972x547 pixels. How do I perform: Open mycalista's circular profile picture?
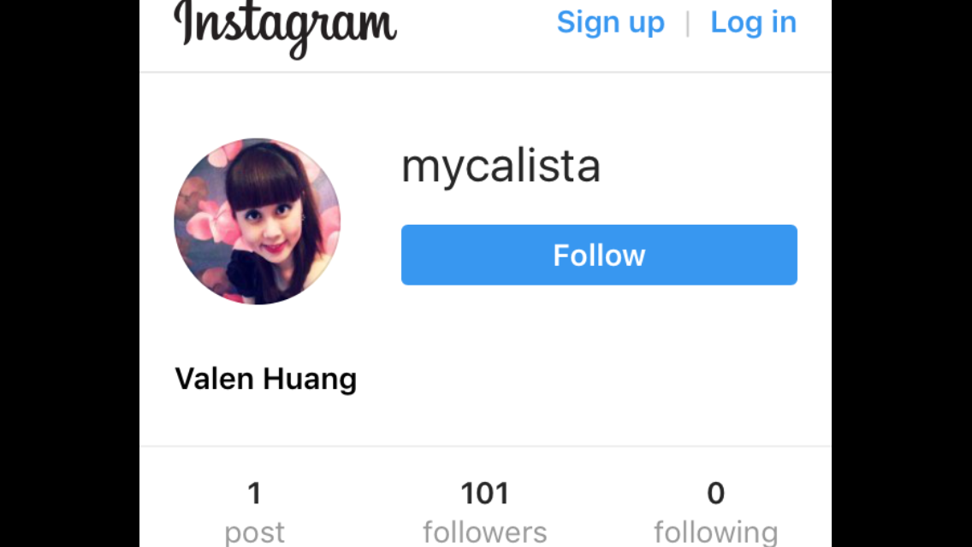point(258,221)
